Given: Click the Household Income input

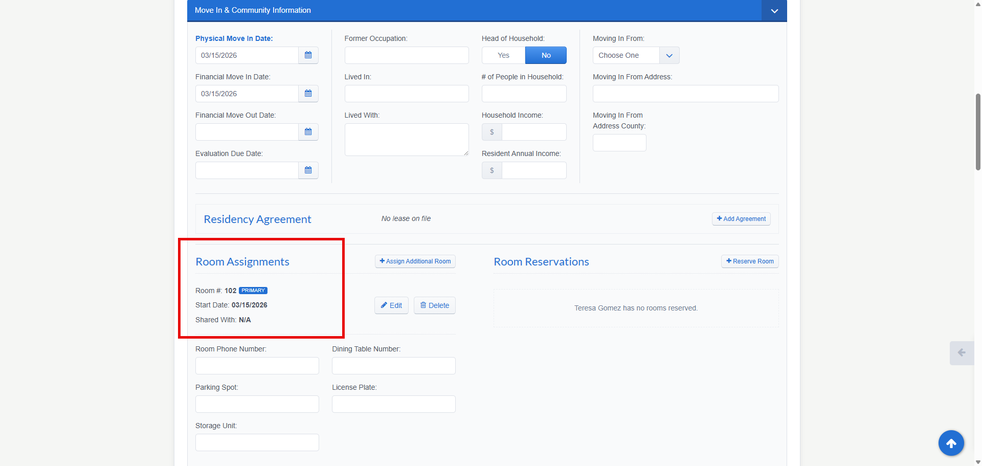Looking at the screenshot, I should pos(534,132).
